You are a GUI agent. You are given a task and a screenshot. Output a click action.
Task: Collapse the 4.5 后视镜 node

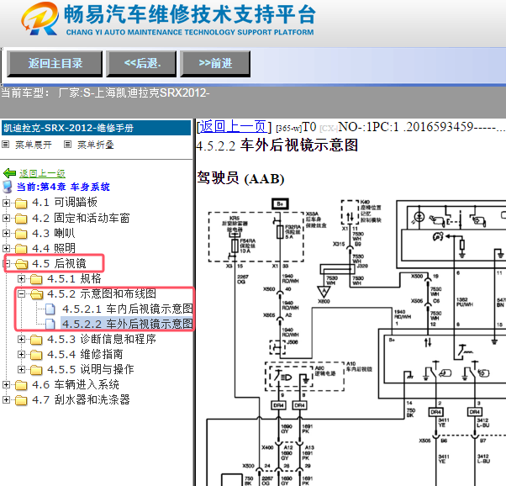pyautogui.click(x=6, y=263)
